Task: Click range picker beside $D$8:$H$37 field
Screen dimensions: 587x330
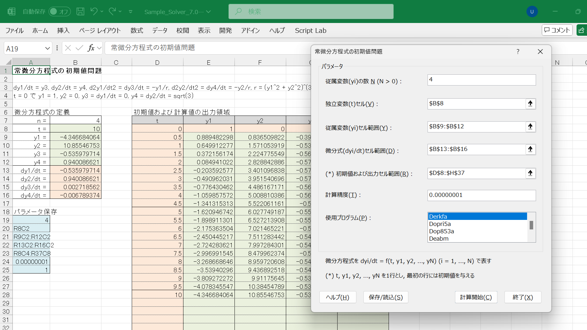Action: click(x=530, y=173)
